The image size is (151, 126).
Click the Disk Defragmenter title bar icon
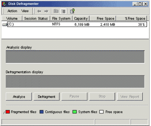[x=4, y=4]
